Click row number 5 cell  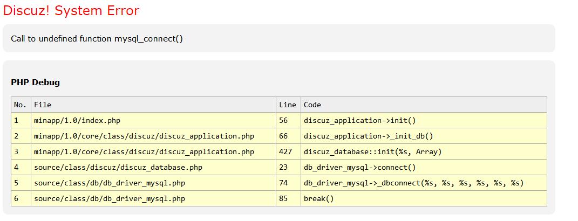click(21, 183)
